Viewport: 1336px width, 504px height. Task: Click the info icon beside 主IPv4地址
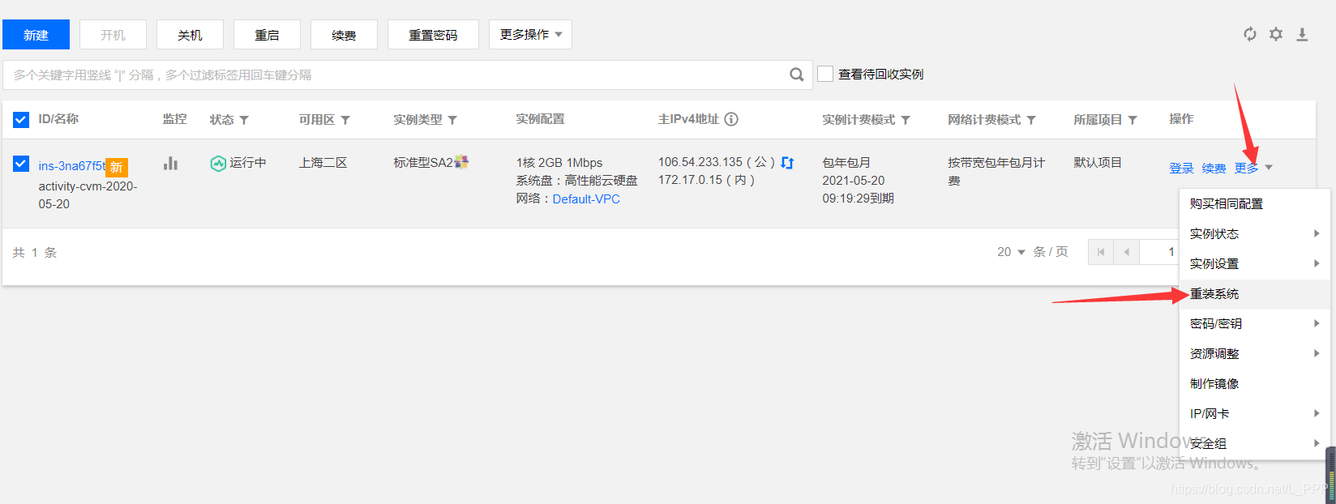731,119
